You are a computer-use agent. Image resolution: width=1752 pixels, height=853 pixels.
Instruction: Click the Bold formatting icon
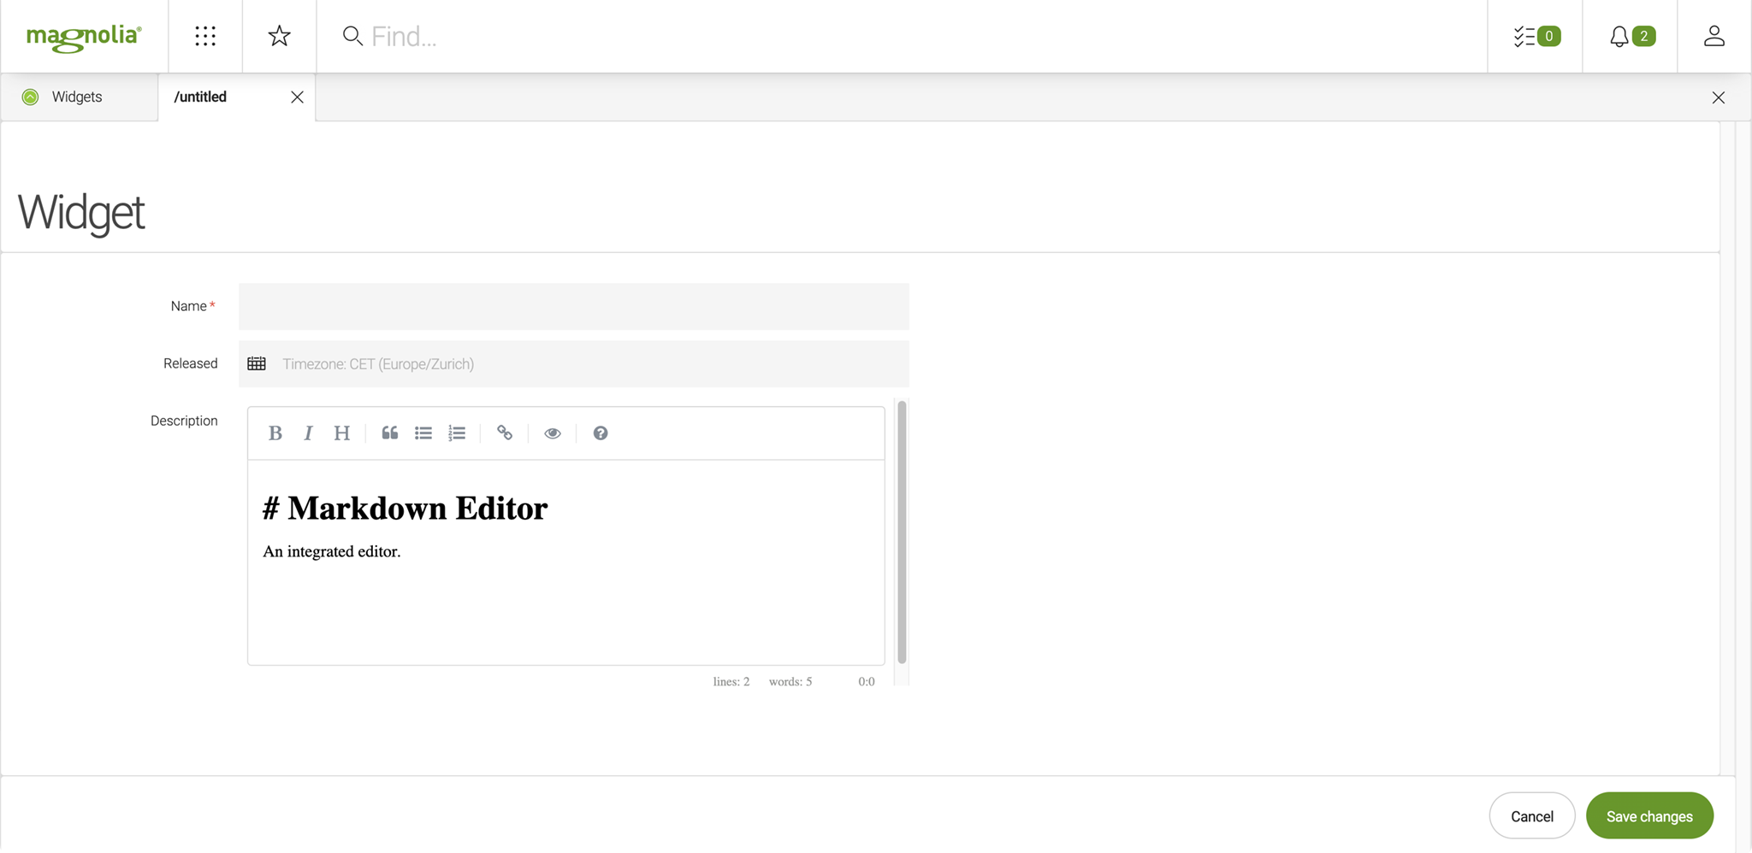point(275,433)
